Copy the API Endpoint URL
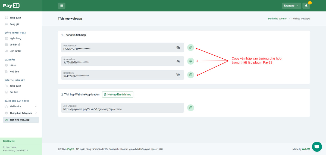This screenshot has height=155, width=326. coord(191,108)
